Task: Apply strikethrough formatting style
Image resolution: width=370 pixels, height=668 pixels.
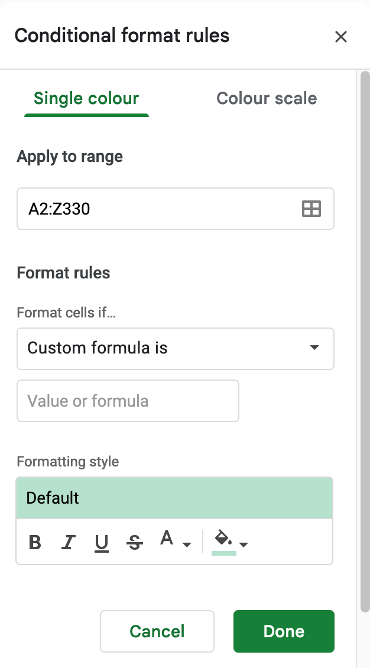Action: pyautogui.click(x=134, y=542)
